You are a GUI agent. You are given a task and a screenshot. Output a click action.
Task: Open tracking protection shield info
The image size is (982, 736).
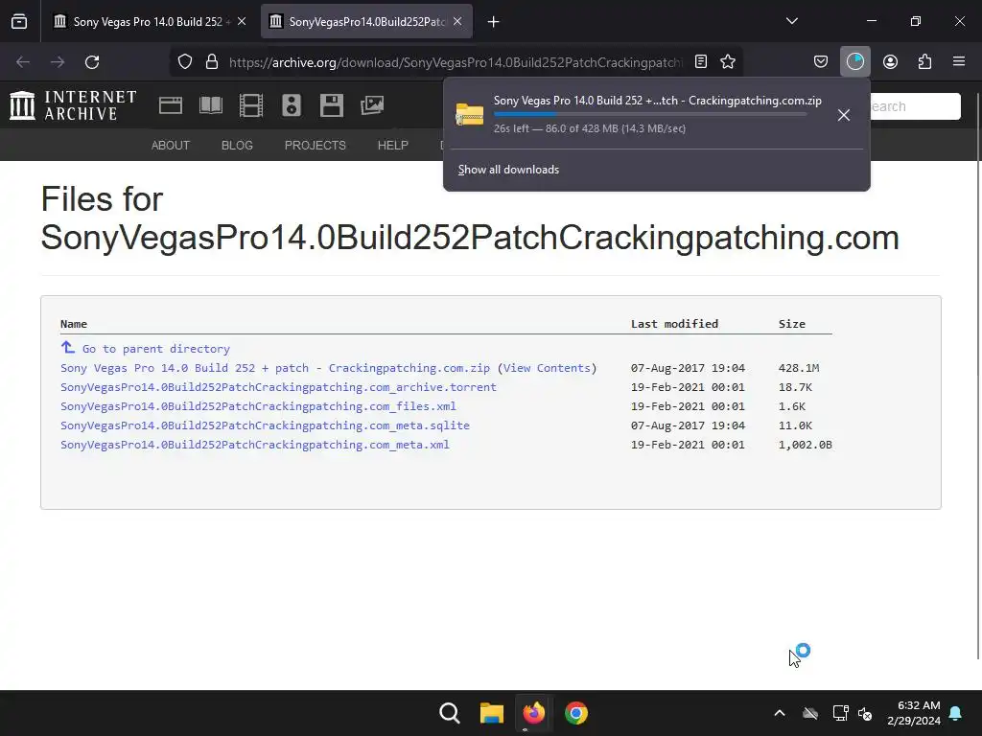(185, 61)
